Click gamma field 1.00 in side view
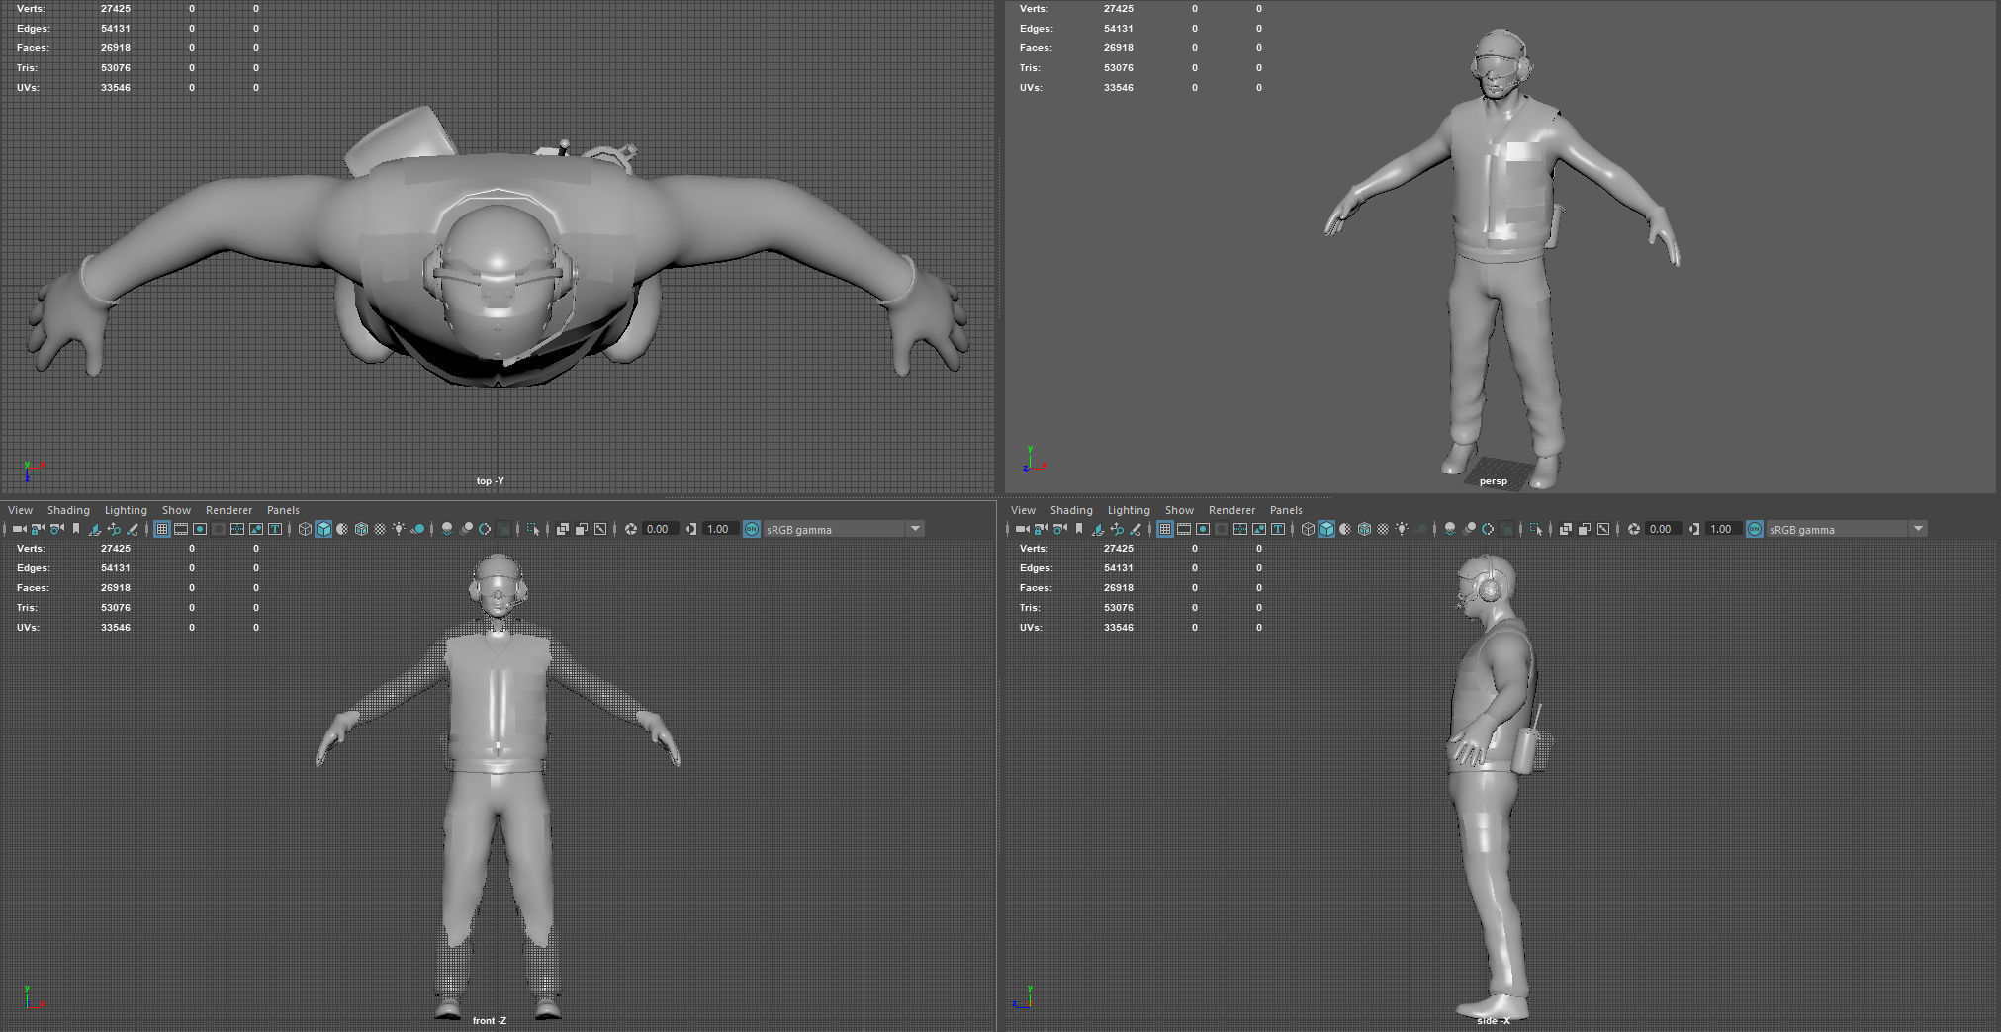The image size is (2001, 1032). (x=1722, y=529)
